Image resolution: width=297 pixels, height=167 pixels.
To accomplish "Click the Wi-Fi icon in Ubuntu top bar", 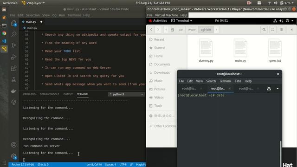I will 269,3.
